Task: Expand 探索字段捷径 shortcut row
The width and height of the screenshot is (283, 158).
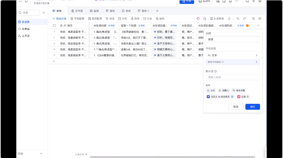Action: coord(233,62)
